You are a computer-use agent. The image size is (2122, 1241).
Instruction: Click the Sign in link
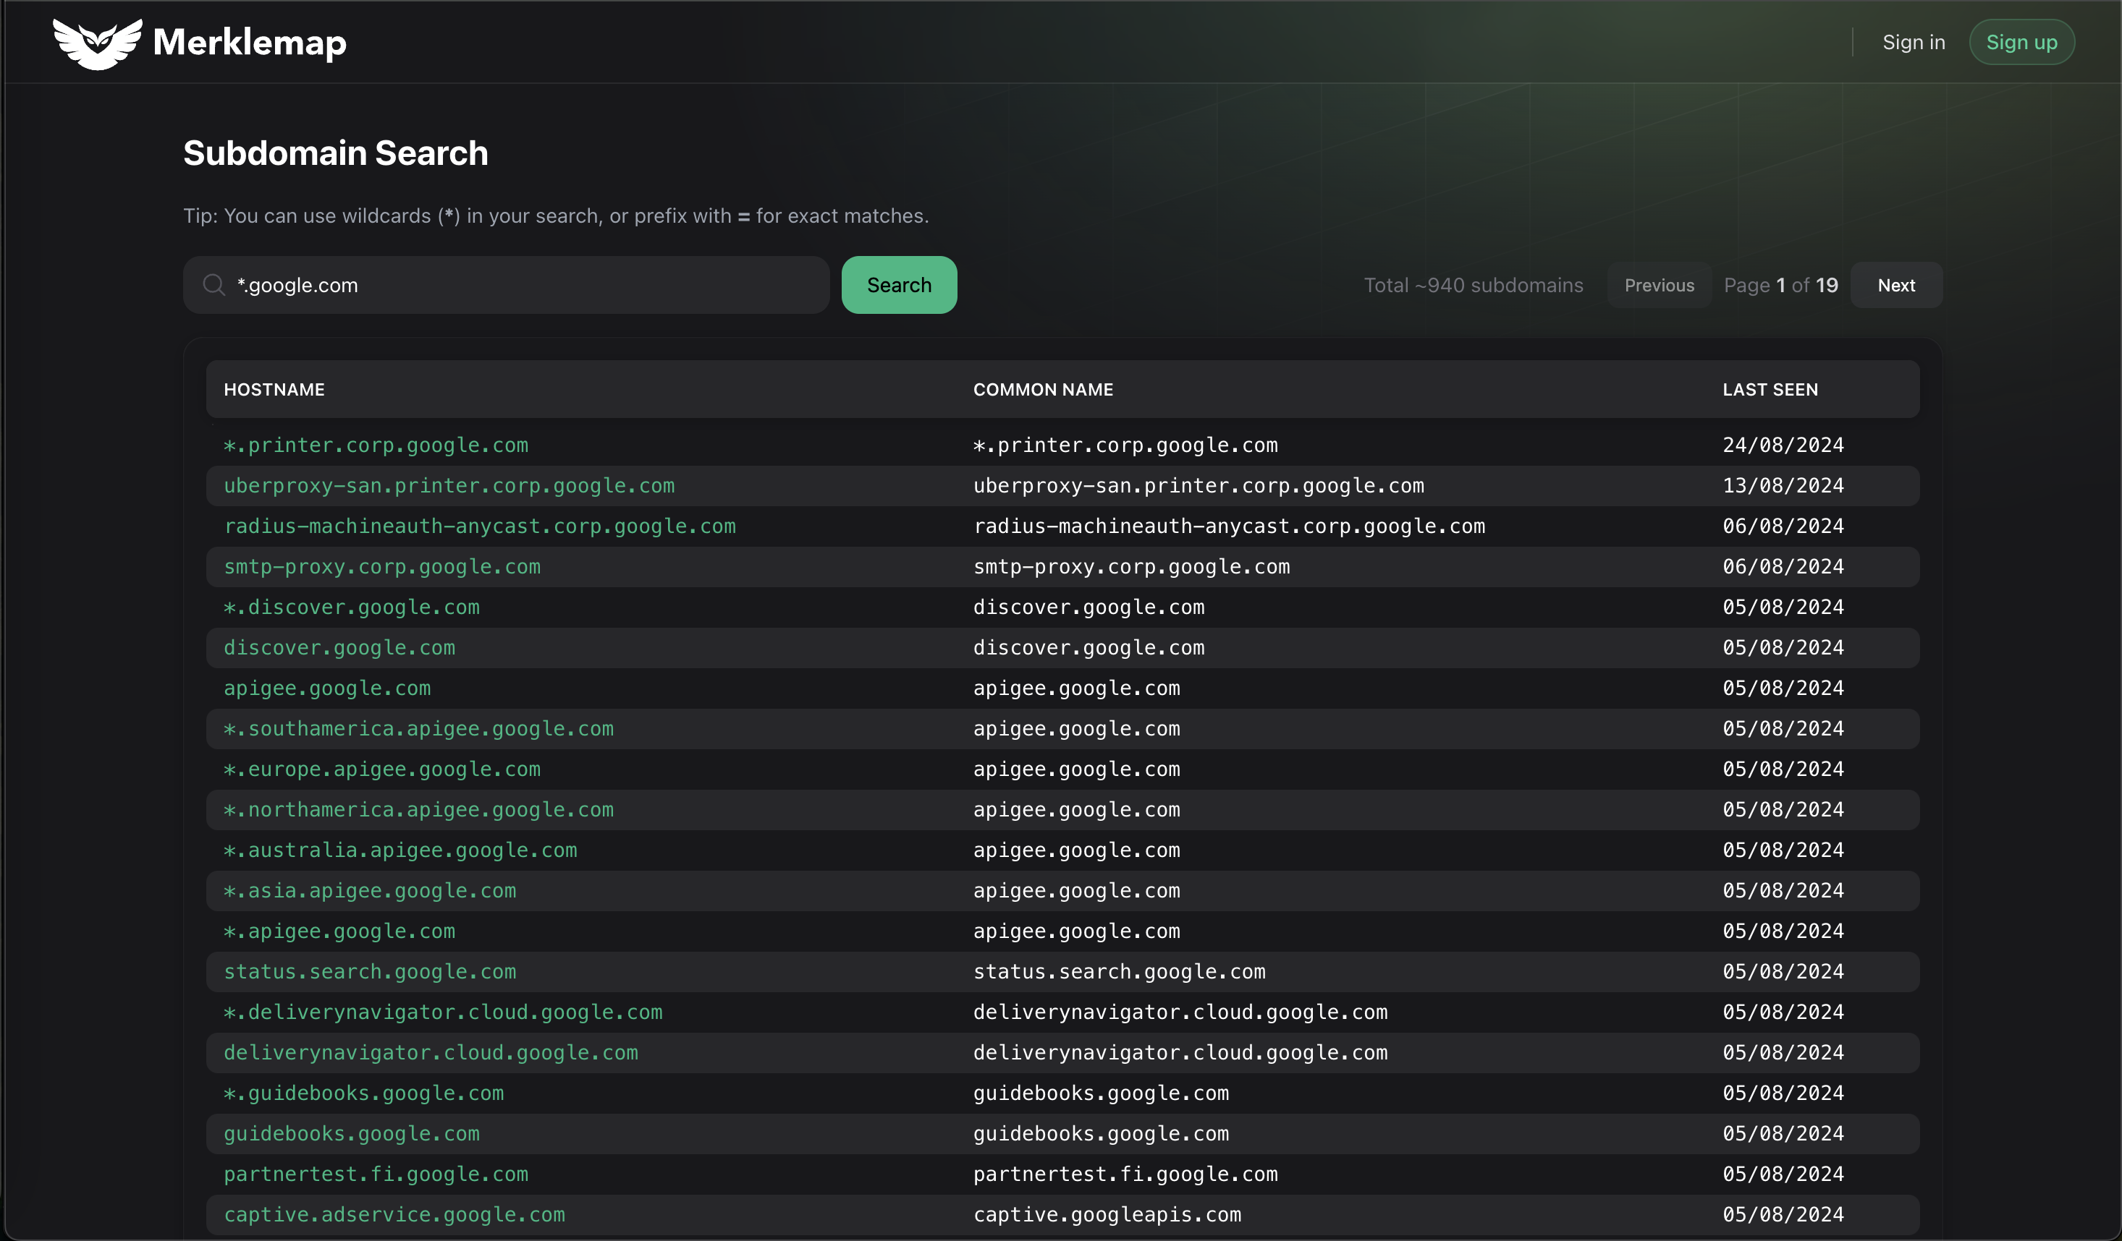coord(1913,42)
